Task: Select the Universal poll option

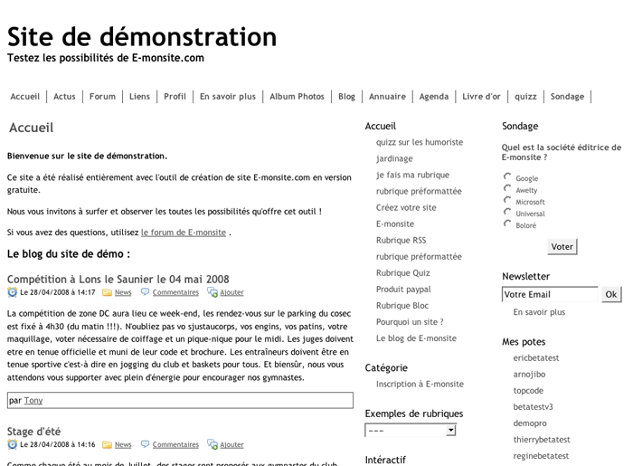Action: [x=507, y=212]
